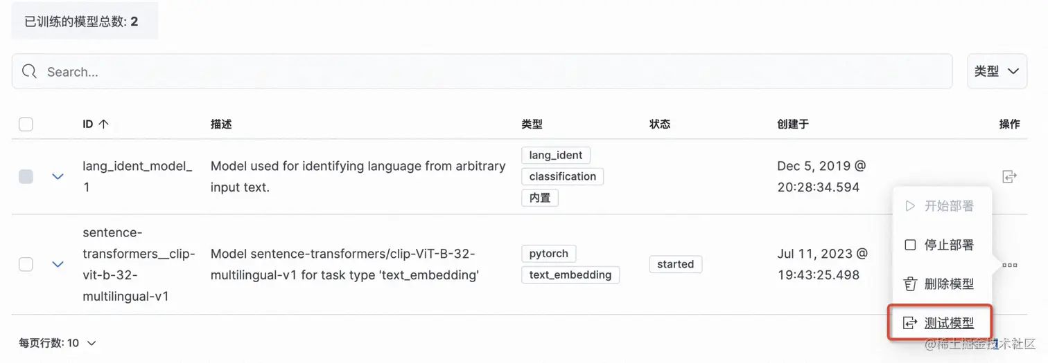Expand details for lang_ident_model_1 row
The image size is (1048, 363).
58,177
